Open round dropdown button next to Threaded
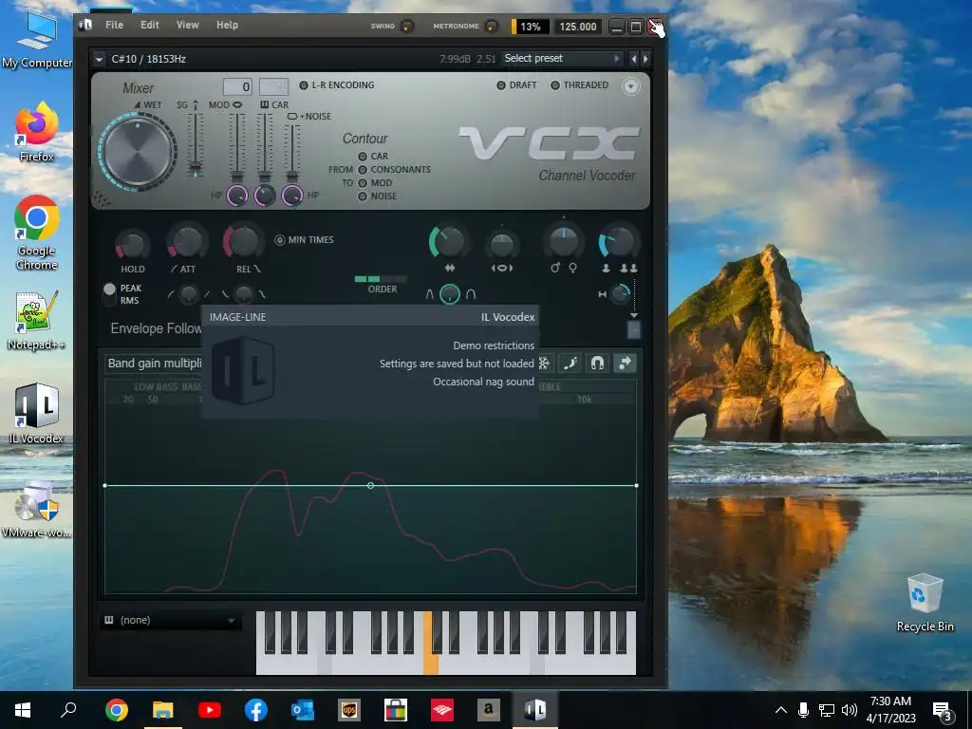The height and width of the screenshot is (729, 972). click(631, 86)
